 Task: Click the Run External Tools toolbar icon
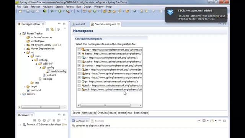click(x=68, y=11)
